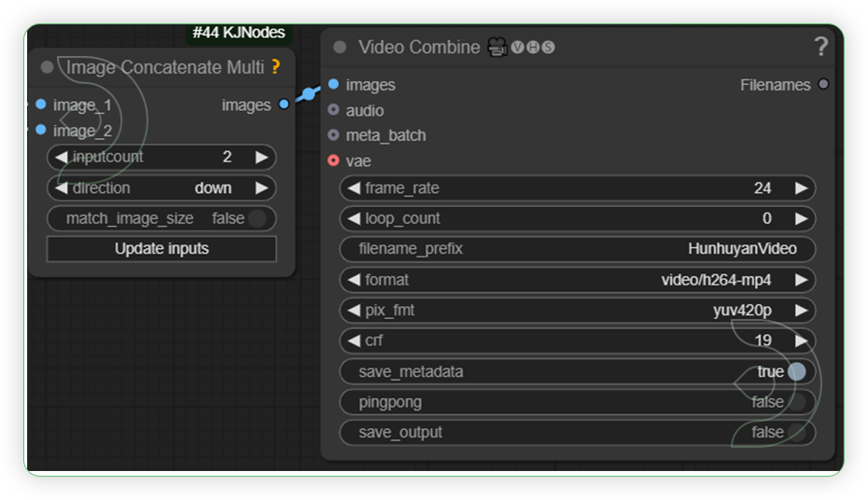
Task: Click the crf value 19
Action: click(x=763, y=340)
